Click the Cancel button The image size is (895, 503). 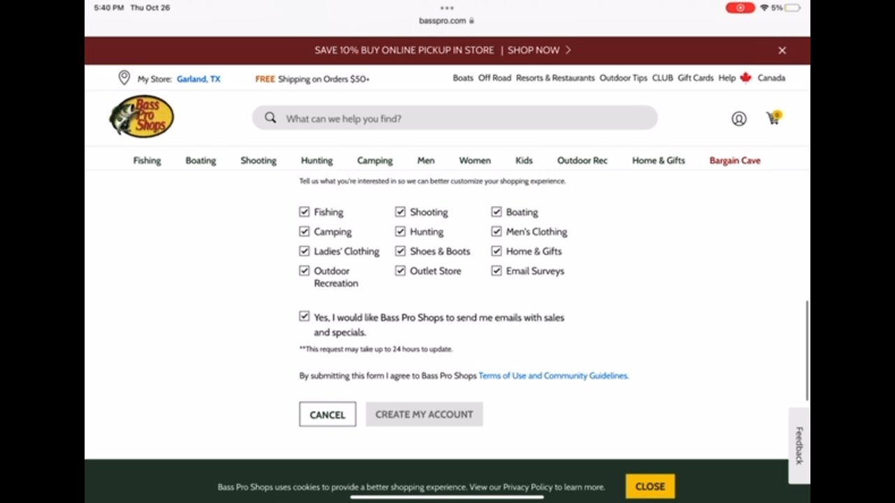(327, 414)
